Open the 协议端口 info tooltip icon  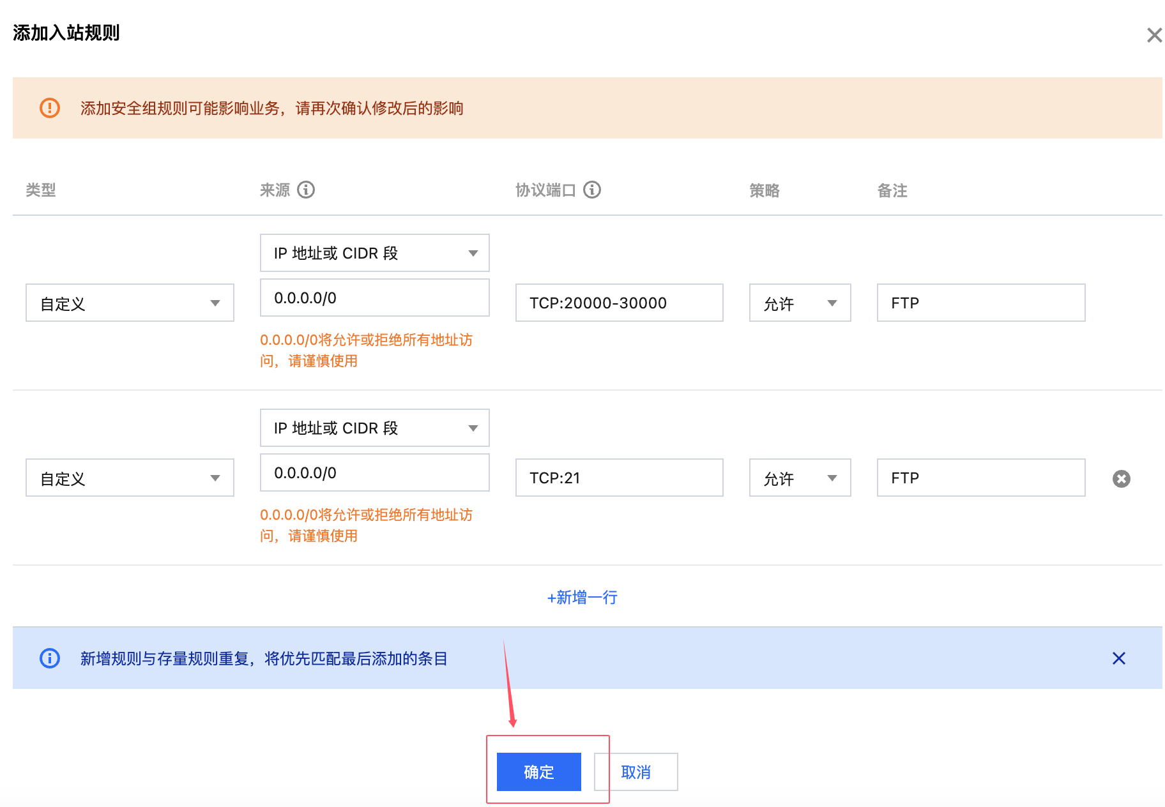coord(592,190)
